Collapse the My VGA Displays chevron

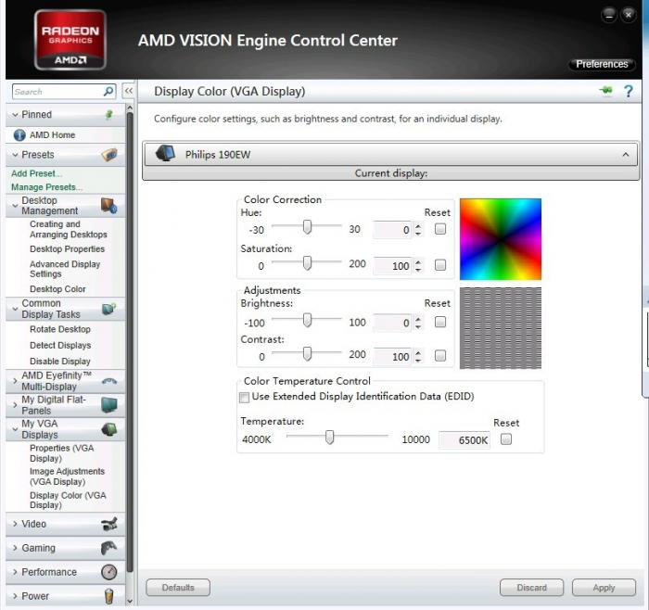tap(16, 429)
